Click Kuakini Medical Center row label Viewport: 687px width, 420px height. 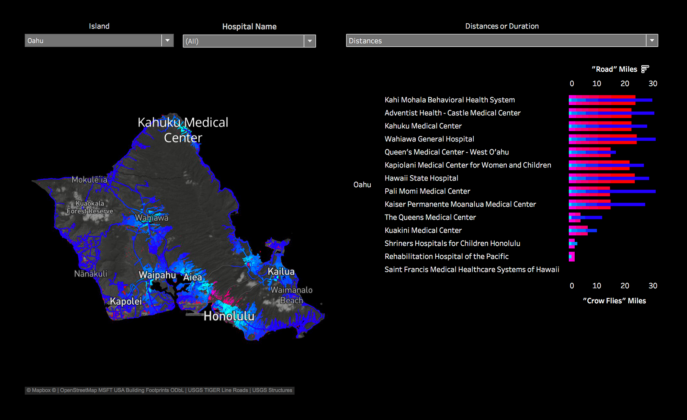(423, 230)
